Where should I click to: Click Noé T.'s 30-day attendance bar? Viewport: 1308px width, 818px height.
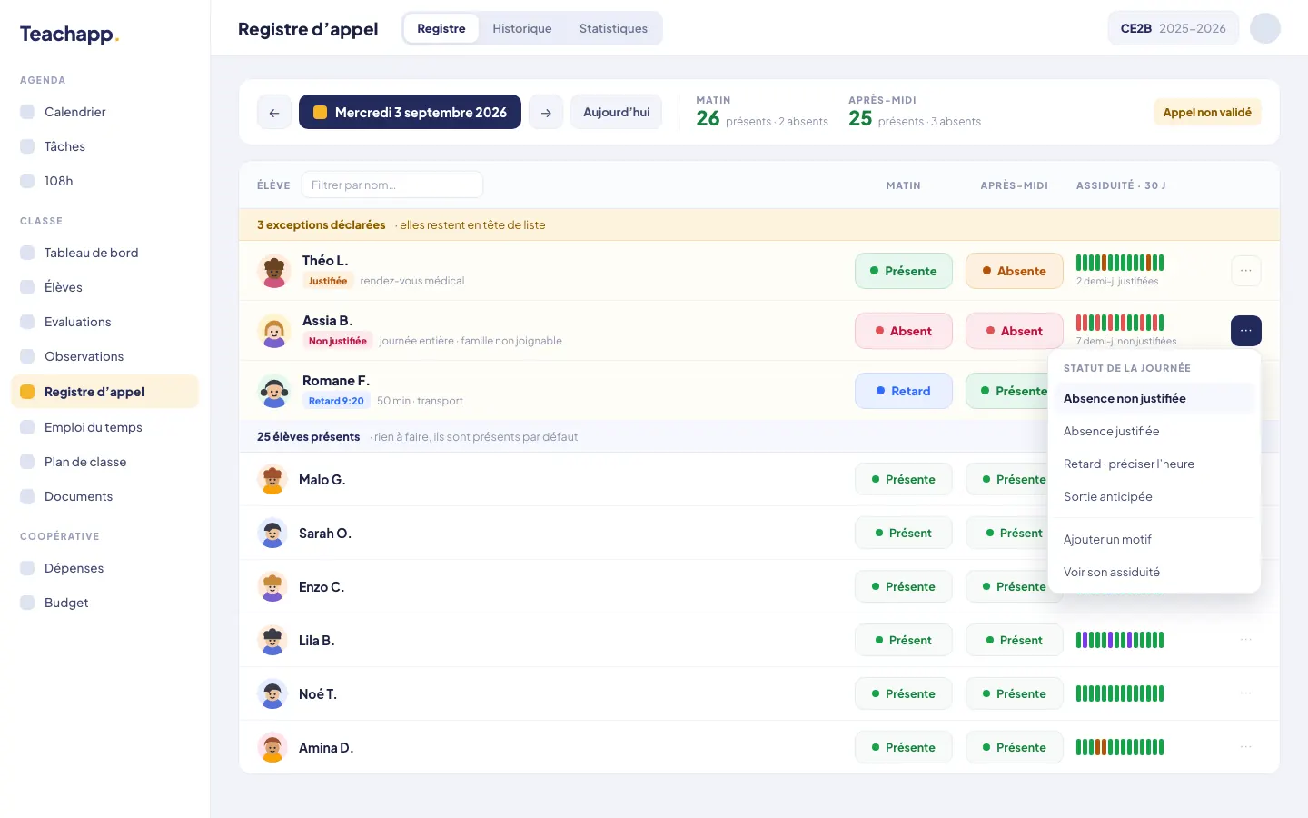[1120, 693]
